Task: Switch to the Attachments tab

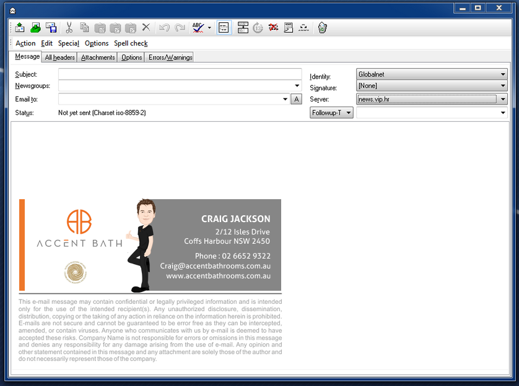Action: pos(98,57)
